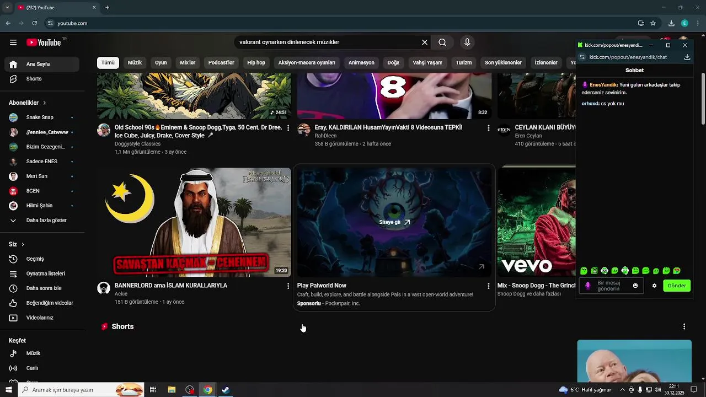Click the Play Palworld Now title
Viewport: 706px width, 397px height.
point(322,286)
